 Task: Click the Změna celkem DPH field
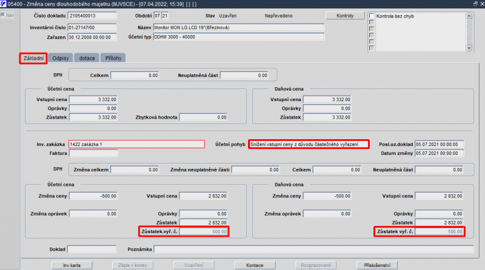click(x=135, y=170)
